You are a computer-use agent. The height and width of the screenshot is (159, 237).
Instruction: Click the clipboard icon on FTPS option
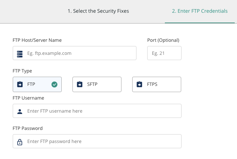[x=139, y=84]
